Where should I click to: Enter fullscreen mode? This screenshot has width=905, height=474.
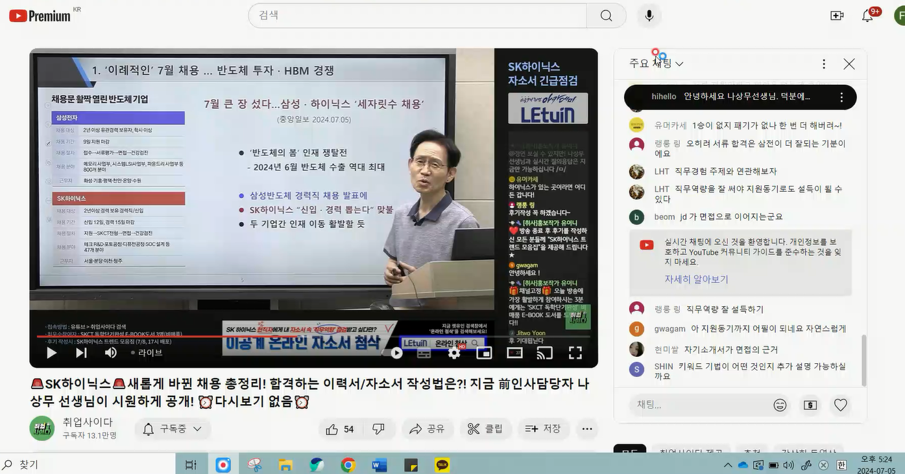pos(575,353)
